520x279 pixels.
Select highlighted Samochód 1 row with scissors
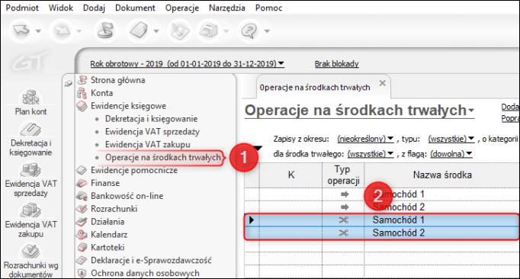pyautogui.click(x=381, y=220)
